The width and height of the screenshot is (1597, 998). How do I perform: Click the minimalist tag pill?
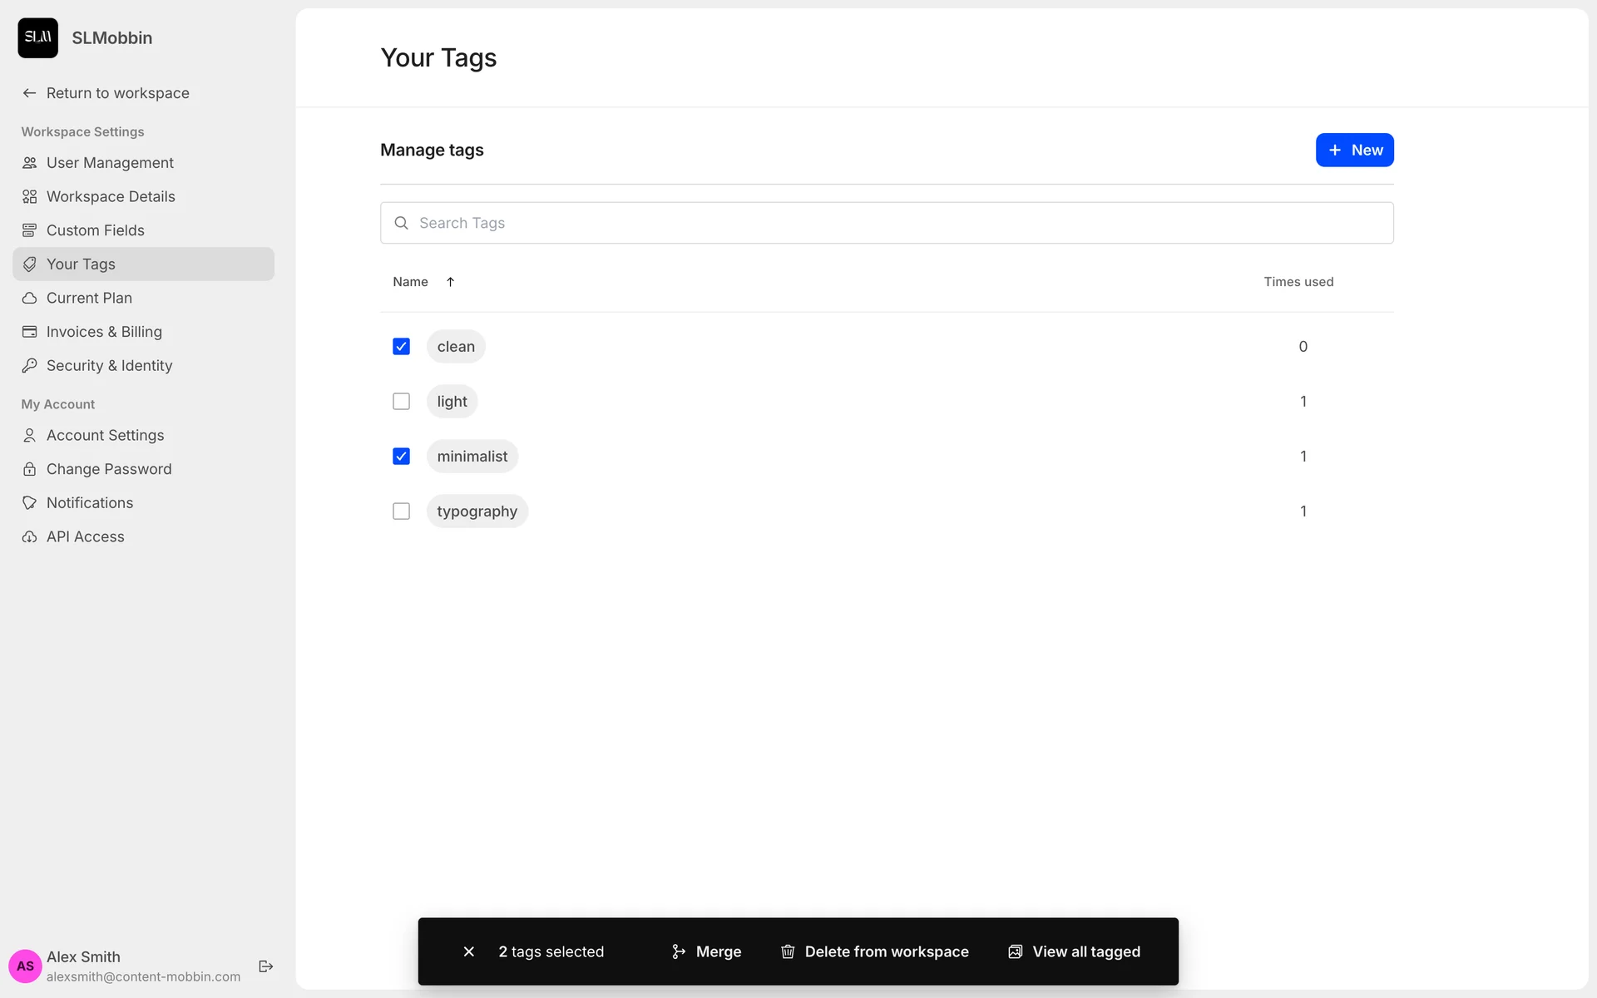[x=472, y=457]
